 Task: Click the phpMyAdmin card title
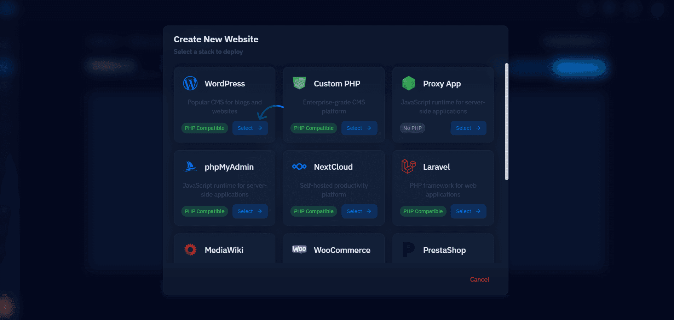(x=229, y=167)
